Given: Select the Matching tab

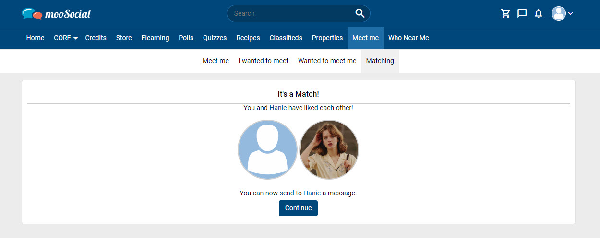Looking at the screenshot, I should pyautogui.click(x=380, y=61).
